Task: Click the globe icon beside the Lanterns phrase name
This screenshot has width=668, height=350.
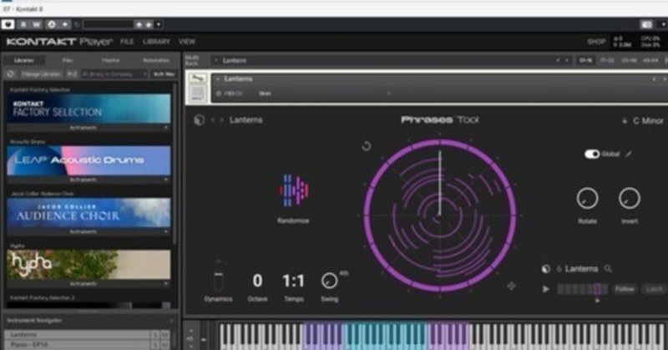Action: [546, 269]
